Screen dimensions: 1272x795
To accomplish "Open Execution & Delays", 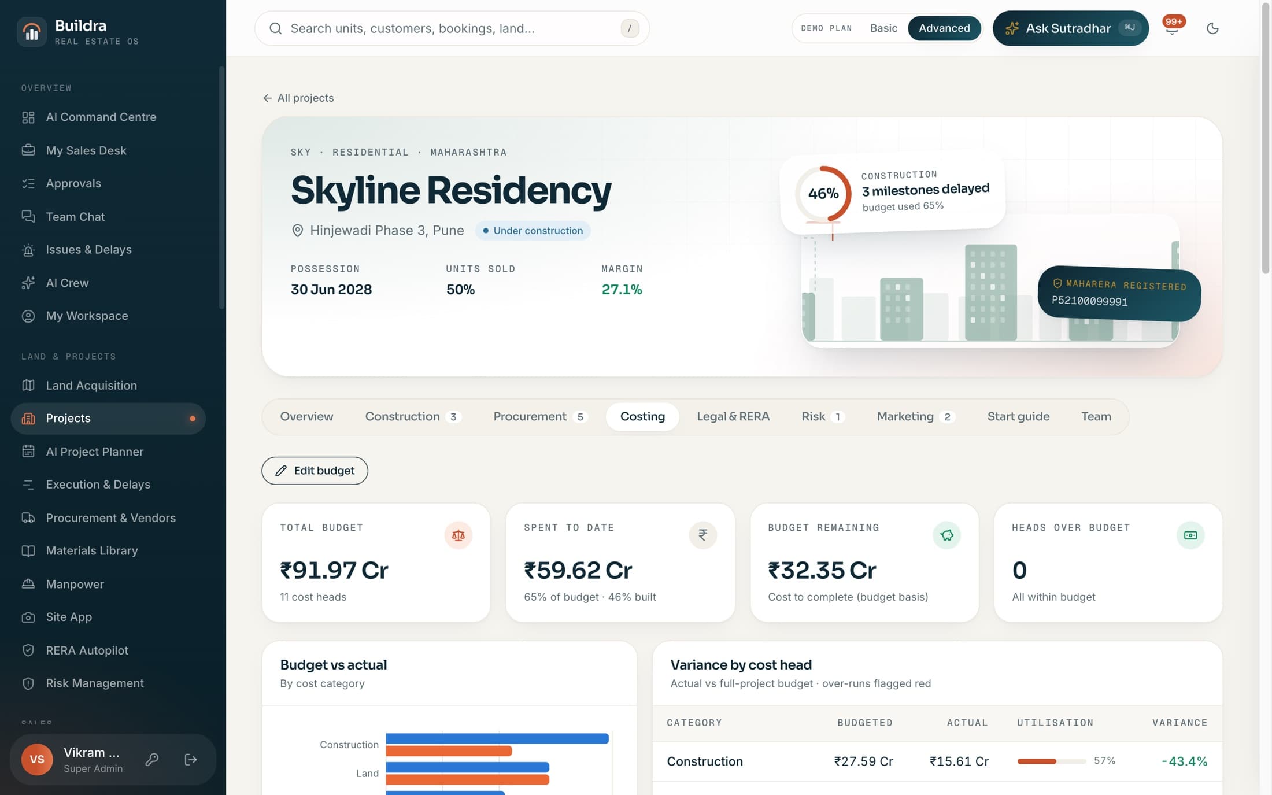I will coord(108,485).
